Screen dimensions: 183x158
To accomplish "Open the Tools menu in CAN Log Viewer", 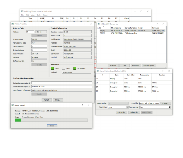I will tap(39, 15).
